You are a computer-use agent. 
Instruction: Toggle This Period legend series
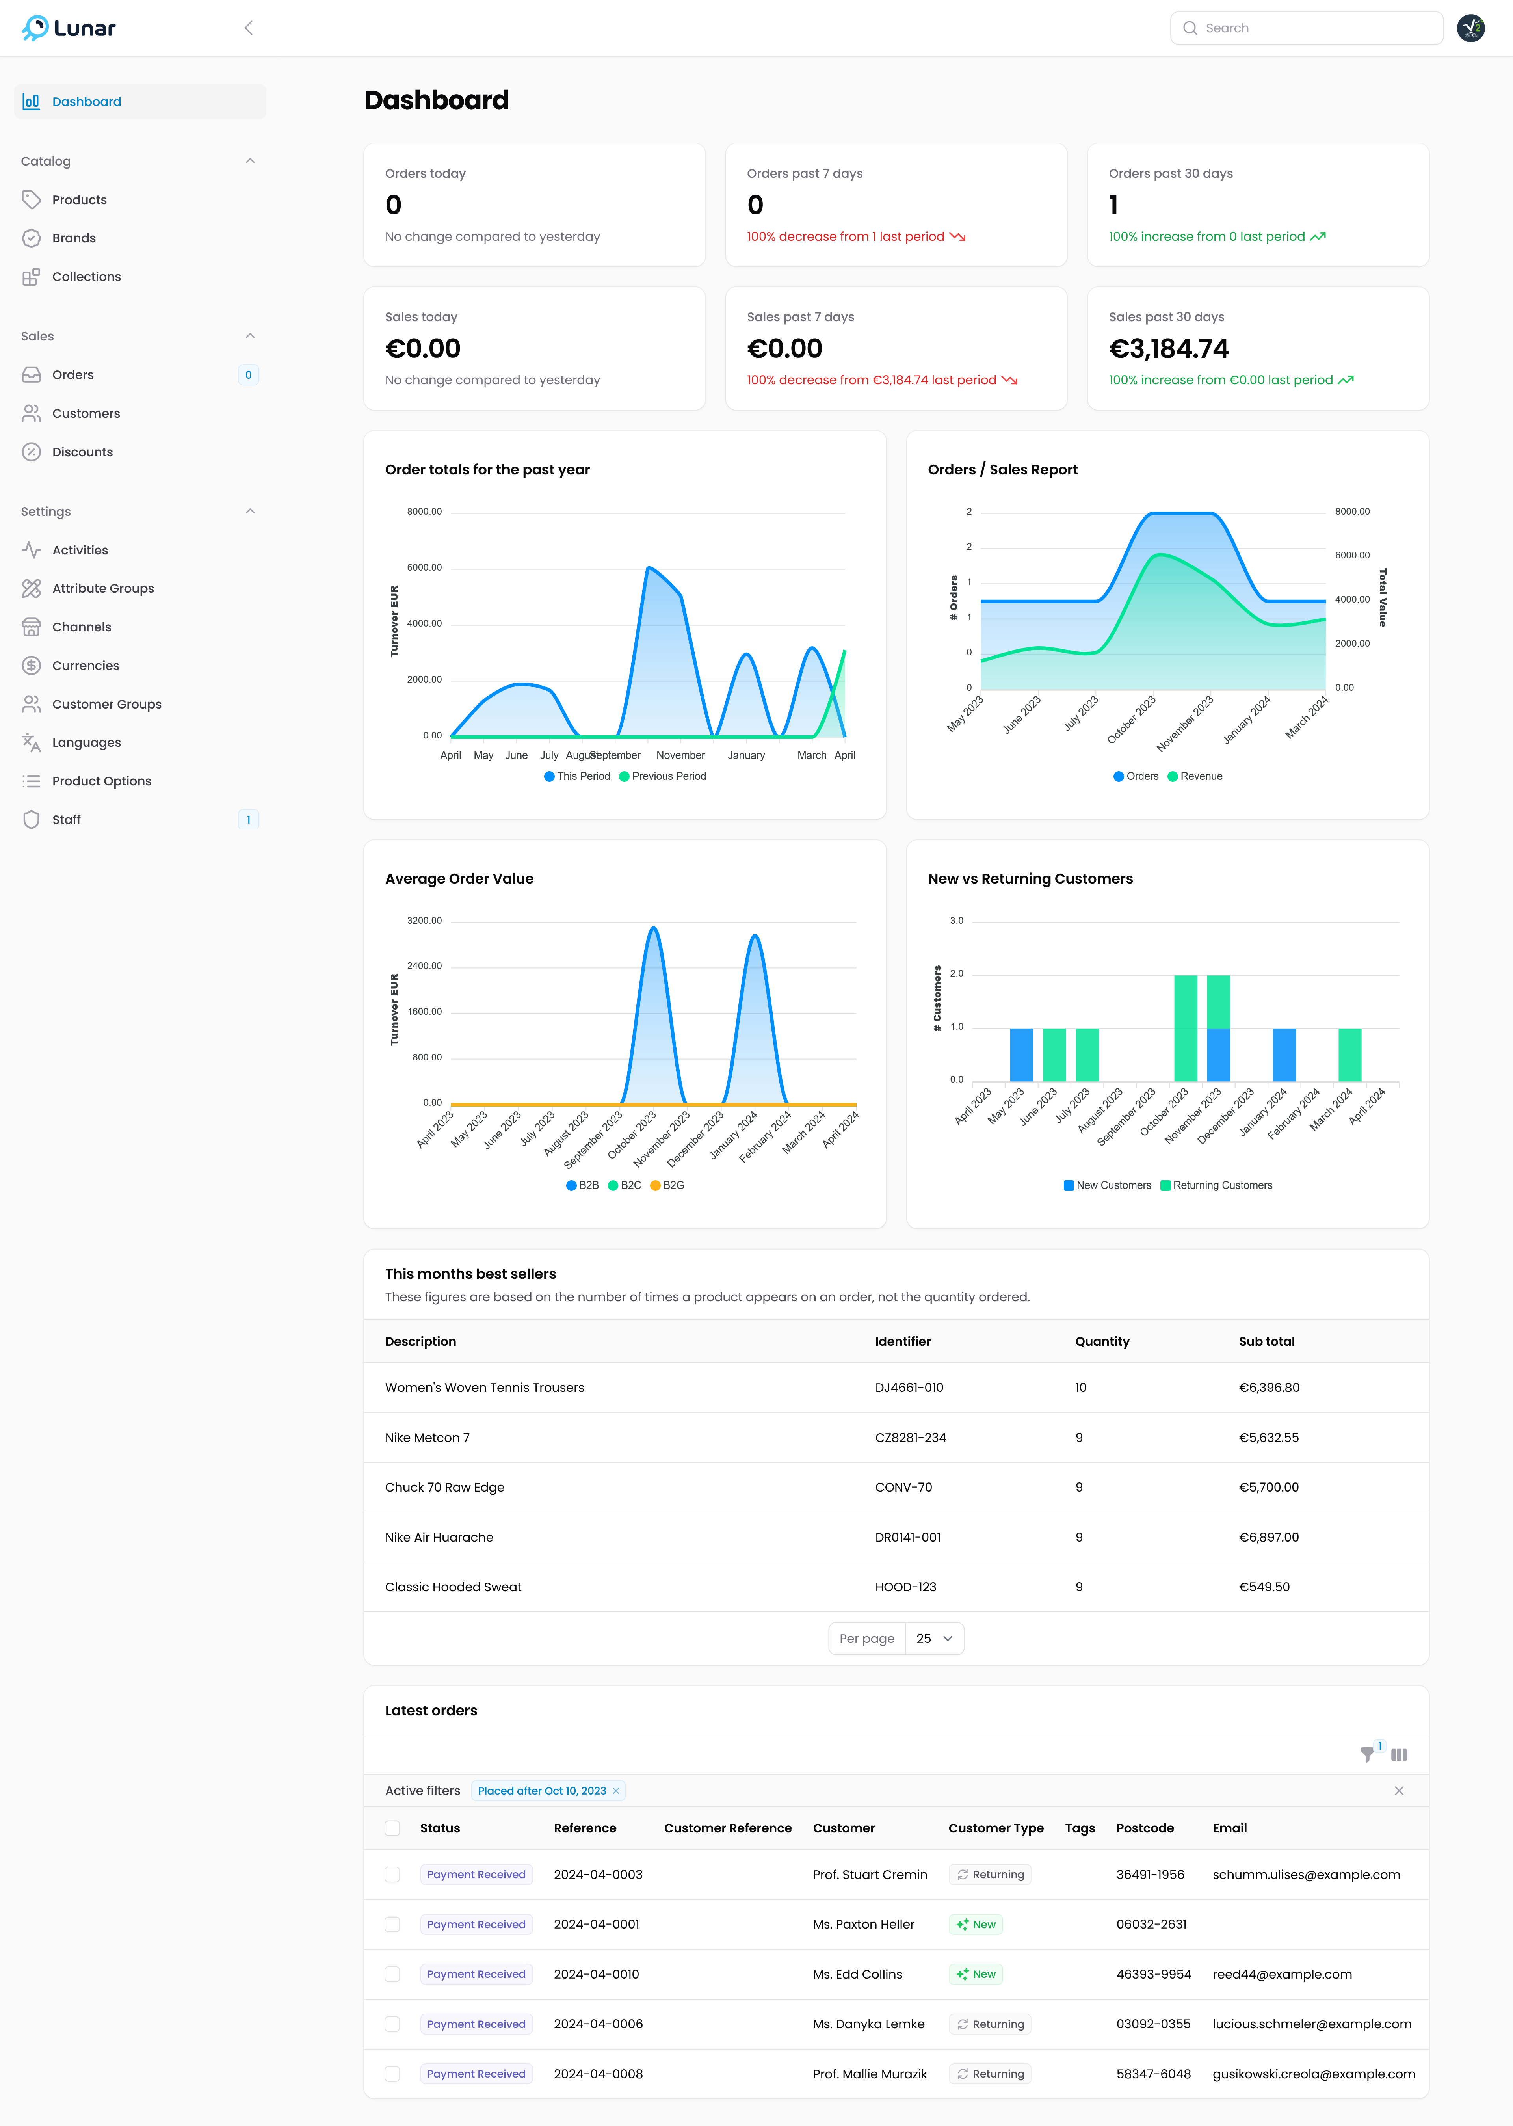[577, 776]
